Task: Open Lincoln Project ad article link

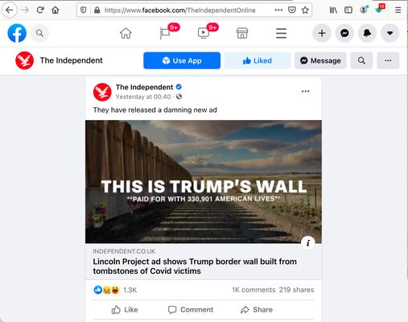Action: click(x=195, y=266)
